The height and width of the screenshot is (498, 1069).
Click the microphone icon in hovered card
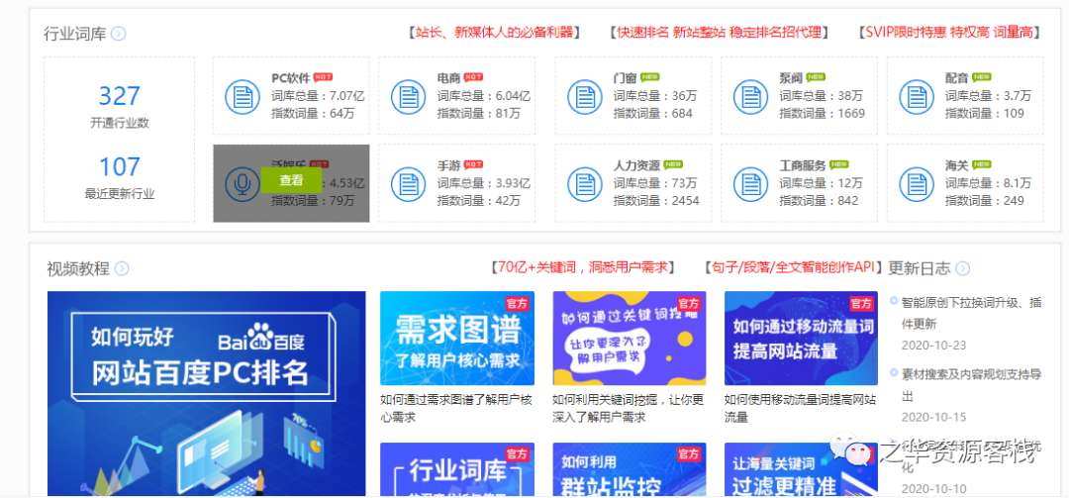click(243, 183)
